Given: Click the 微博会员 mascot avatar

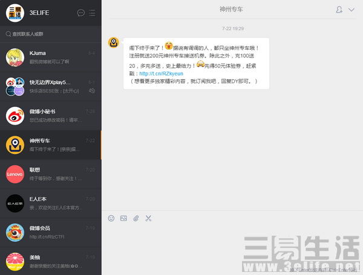Looking at the screenshot, I should tap(15, 232).
